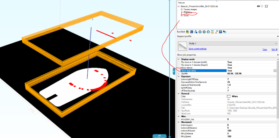The width and height of the screenshot is (279, 138).
Task: Click the Edit All link
Action: tap(274, 50)
